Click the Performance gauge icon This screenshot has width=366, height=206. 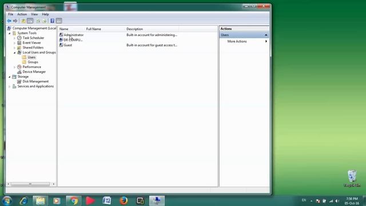pyautogui.click(x=19, y=67)
